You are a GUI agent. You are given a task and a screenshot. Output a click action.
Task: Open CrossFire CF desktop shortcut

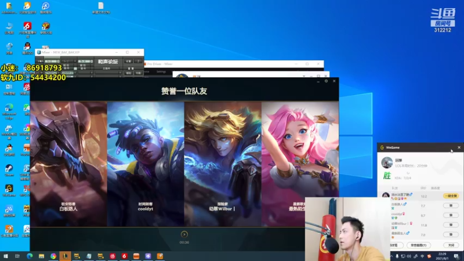click(46, 28)
